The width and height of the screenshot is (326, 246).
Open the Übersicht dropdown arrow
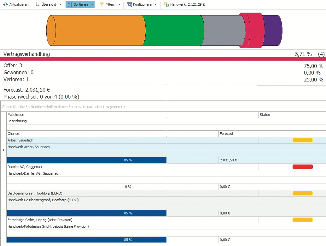(x=60, y=4)
